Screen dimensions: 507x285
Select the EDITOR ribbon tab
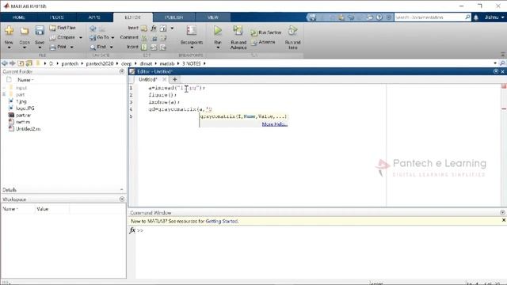[x=132, y=17]
